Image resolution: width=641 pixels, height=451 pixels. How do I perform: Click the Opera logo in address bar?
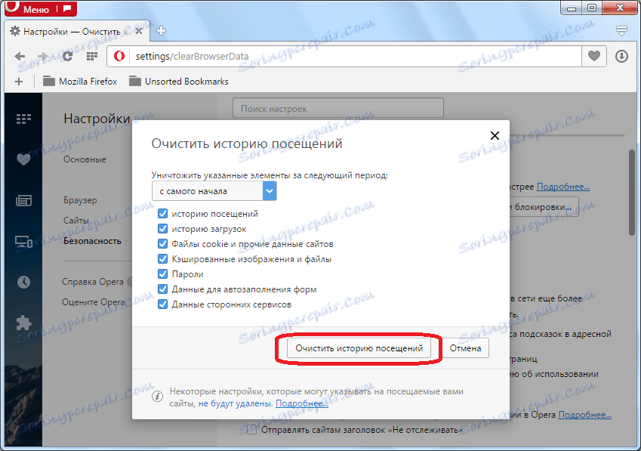point(119,56)
